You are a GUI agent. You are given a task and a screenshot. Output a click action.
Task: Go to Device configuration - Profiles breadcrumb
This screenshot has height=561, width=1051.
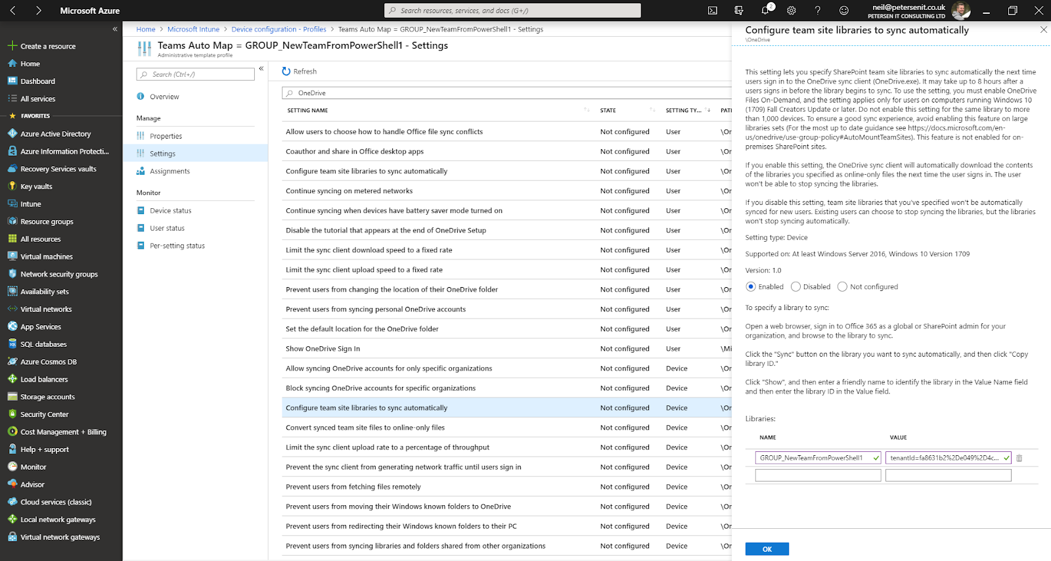tap(279, 29)
